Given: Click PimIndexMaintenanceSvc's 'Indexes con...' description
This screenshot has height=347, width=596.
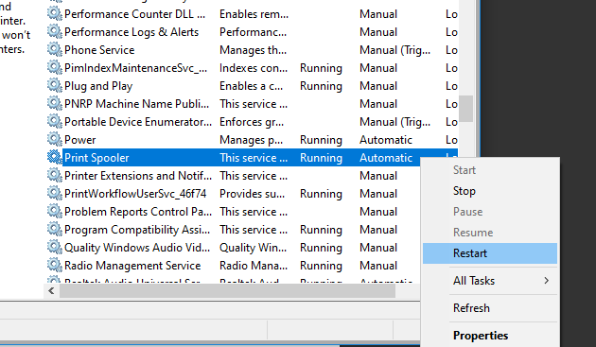Looking at the screenshot, I should pos(254,68).
